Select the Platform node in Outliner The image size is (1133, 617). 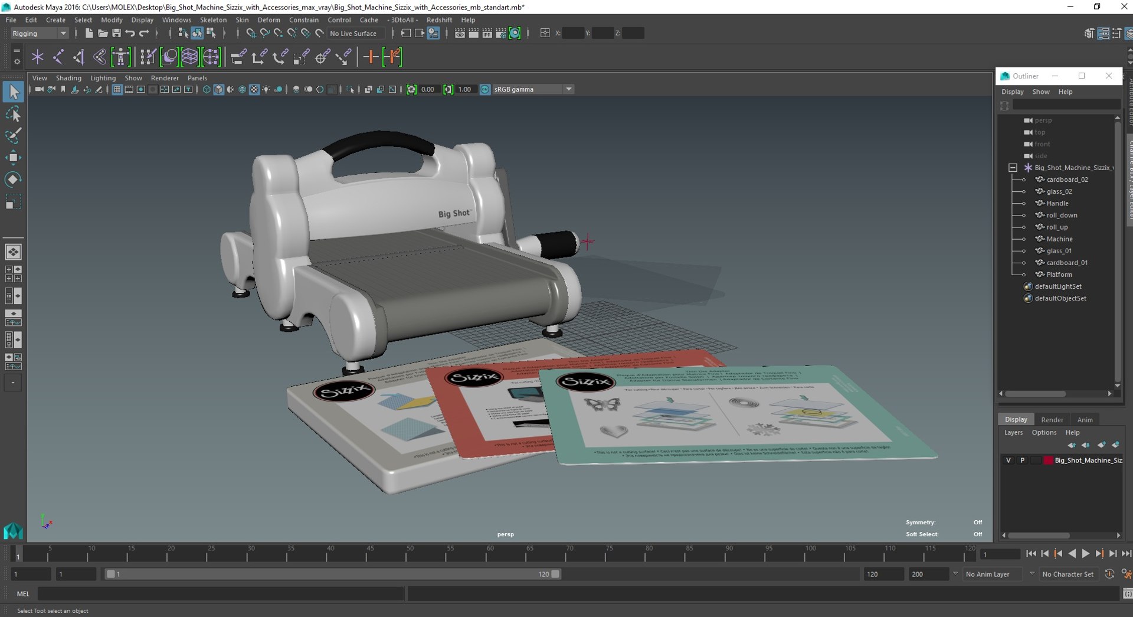pos(1059,275)
